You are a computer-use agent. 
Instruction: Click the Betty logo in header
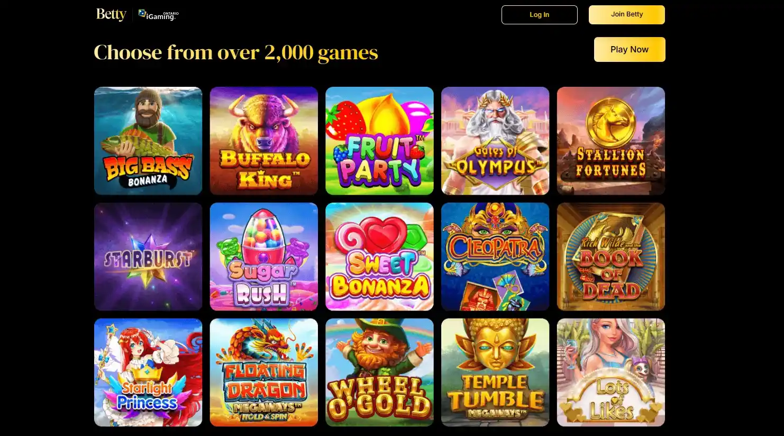click(x=111, y=14)
